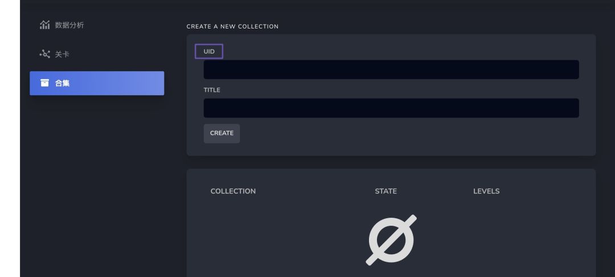Click the CREATE A NEW COLLECTION heading
The width and height of the screenshot is (615, 277).
(232, 26)
